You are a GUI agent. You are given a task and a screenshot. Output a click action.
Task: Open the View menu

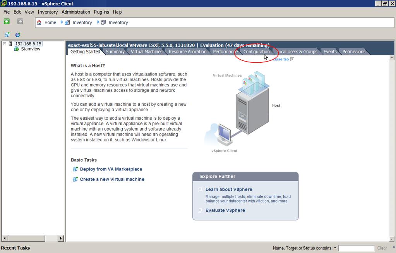(x=29, y=12)
